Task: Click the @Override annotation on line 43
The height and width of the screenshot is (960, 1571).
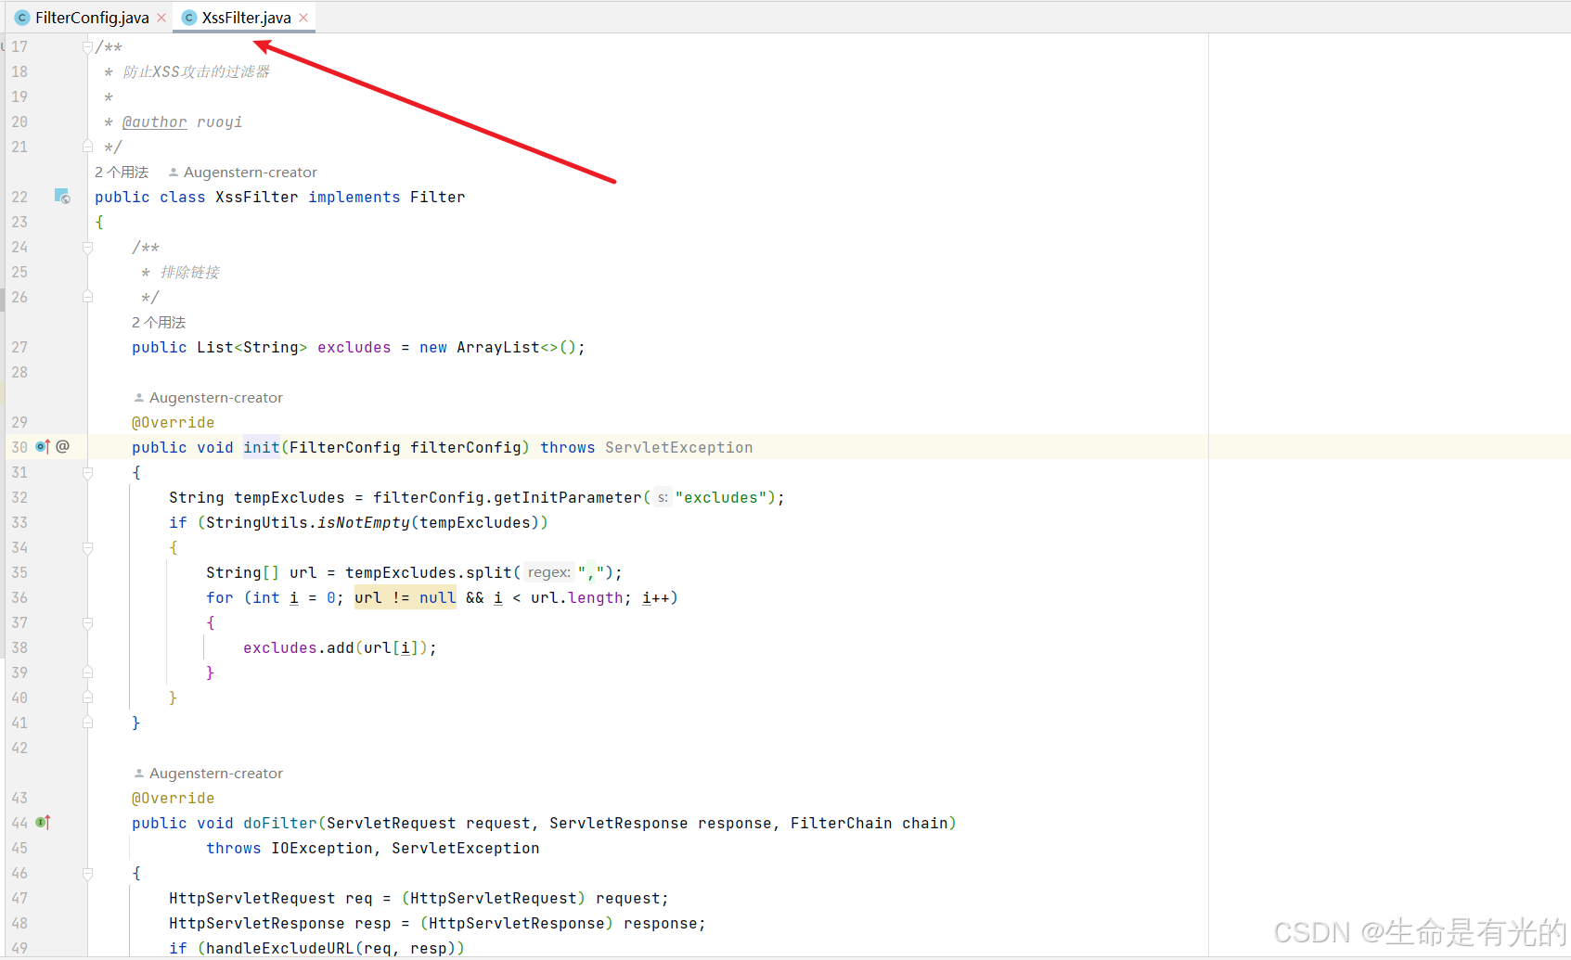Action: pyautogui.click(x=174, y=798)
